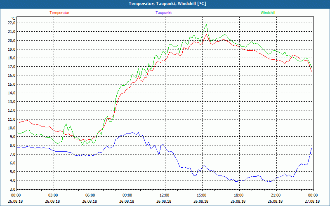Click the '15,0' y-axis value

coord(12,84)
